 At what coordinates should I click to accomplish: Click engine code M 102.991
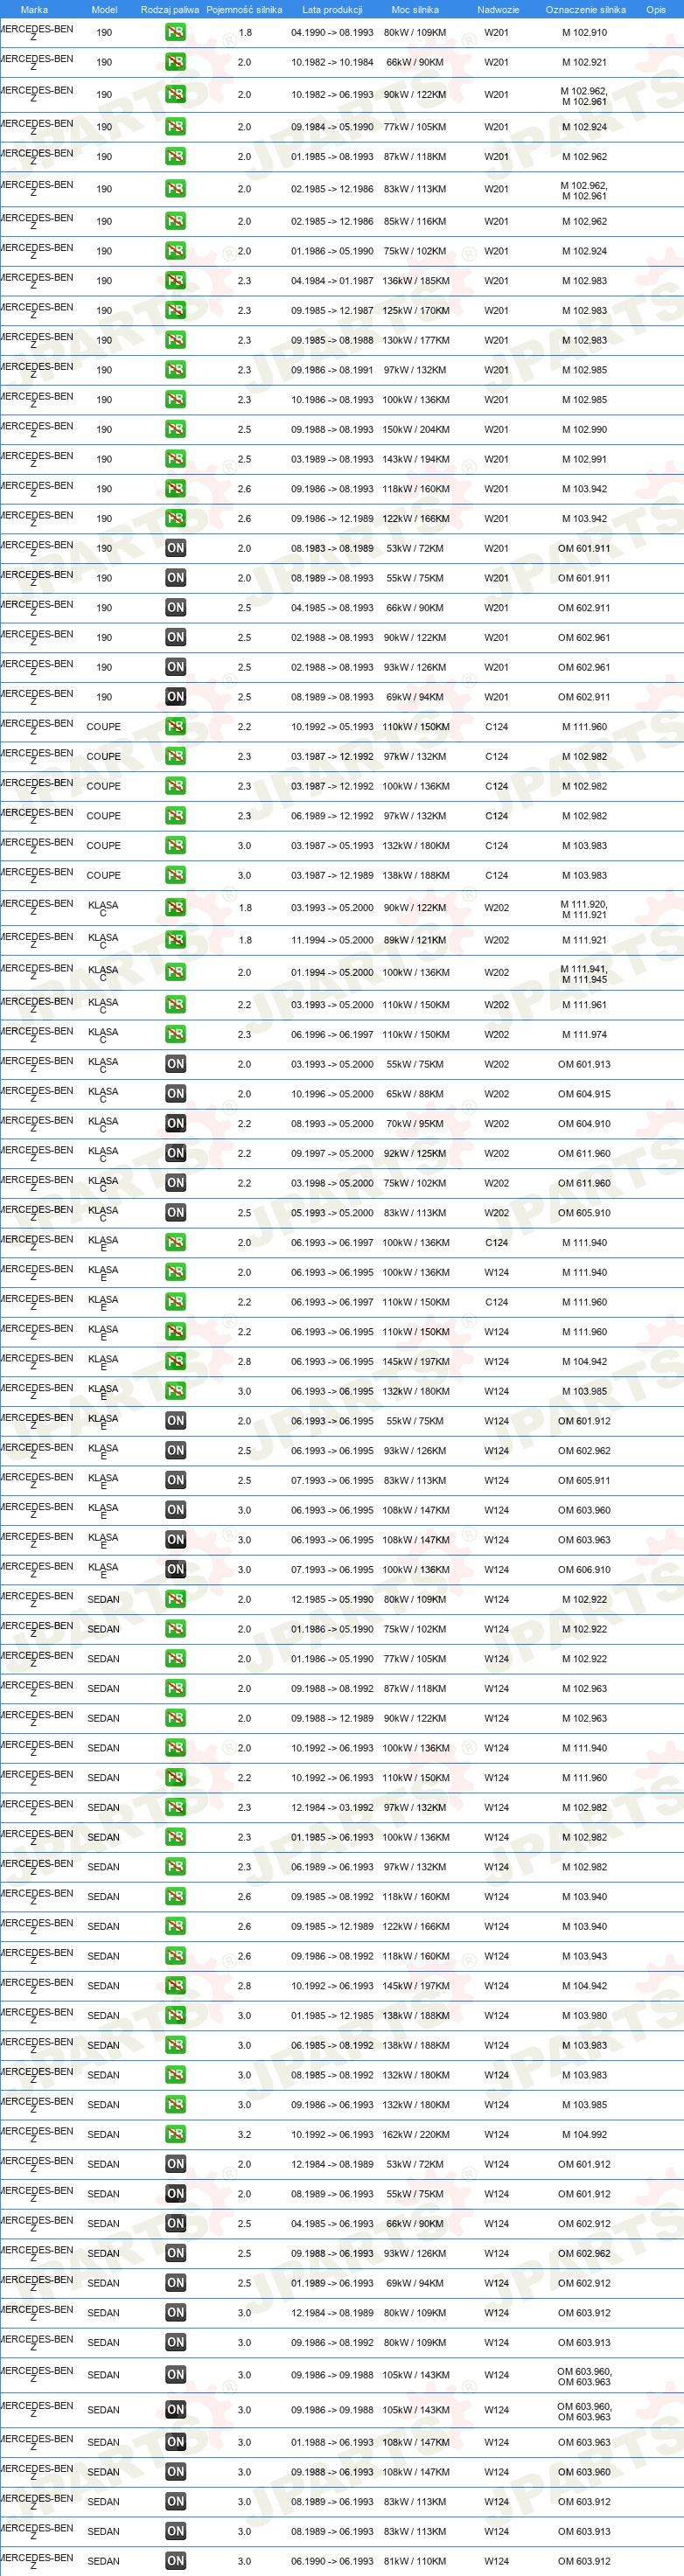tap(584, 460)
